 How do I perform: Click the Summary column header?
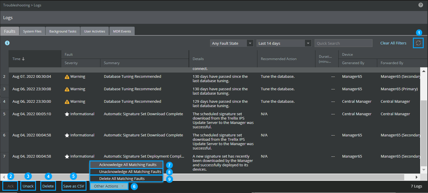click(145, 63)
